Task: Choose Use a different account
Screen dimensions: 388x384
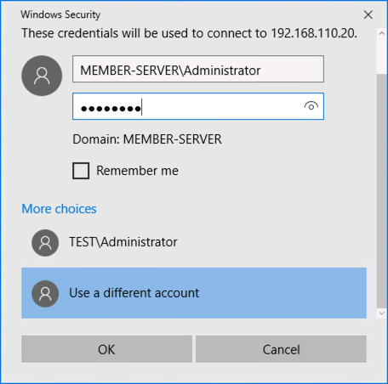Action: (x=194, y=293)
